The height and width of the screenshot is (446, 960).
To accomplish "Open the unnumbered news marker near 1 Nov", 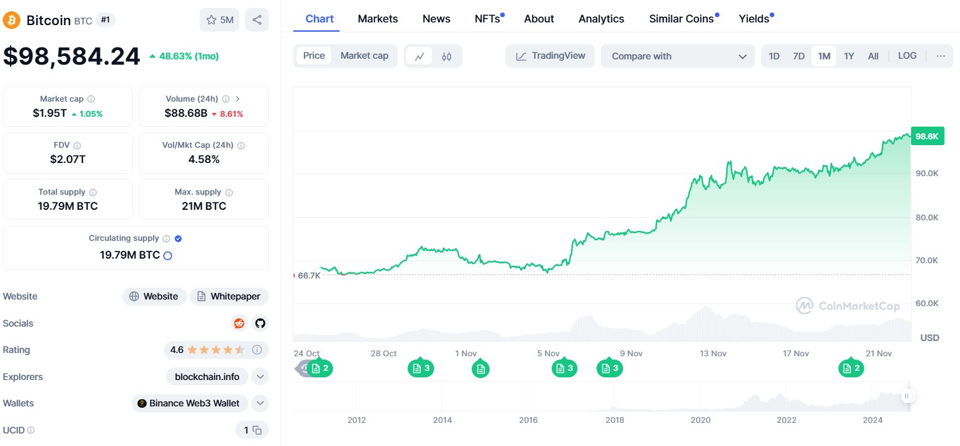I will pos(481,369).
